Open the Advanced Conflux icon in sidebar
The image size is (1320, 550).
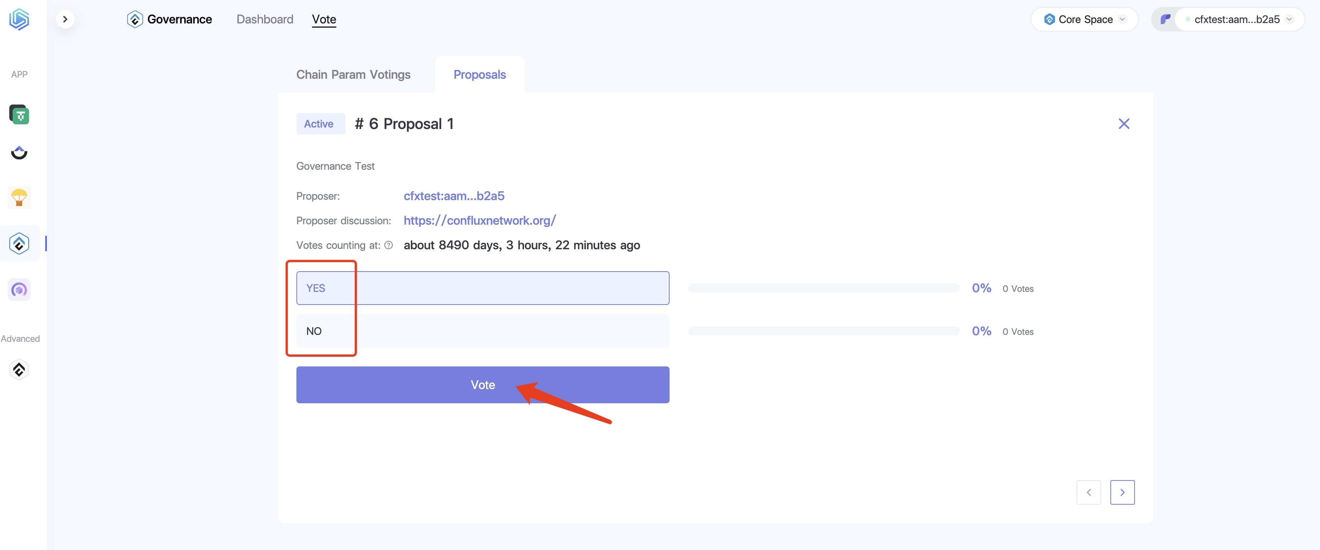click(20, 369)
